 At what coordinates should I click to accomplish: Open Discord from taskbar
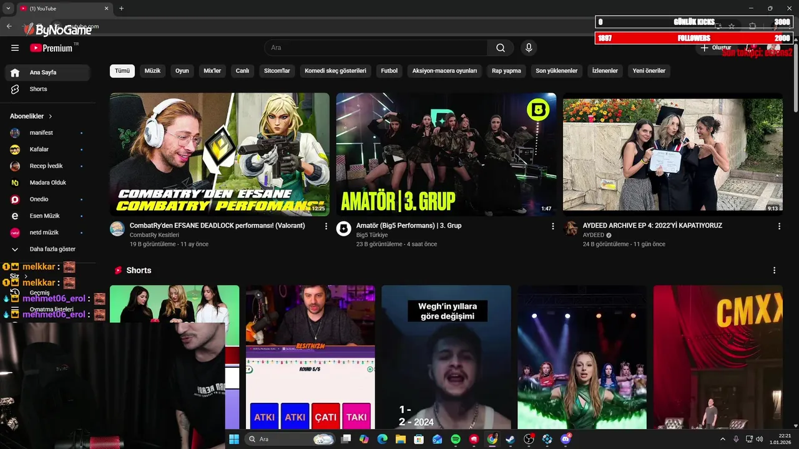566,439
